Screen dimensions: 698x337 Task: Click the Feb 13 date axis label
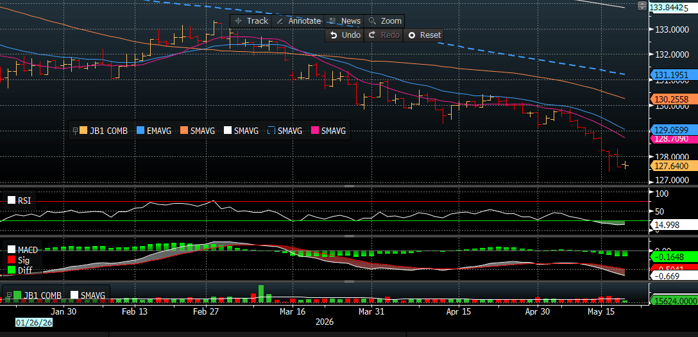tap(135, 311)
